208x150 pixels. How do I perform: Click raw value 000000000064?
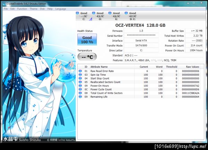pos(190,97)
